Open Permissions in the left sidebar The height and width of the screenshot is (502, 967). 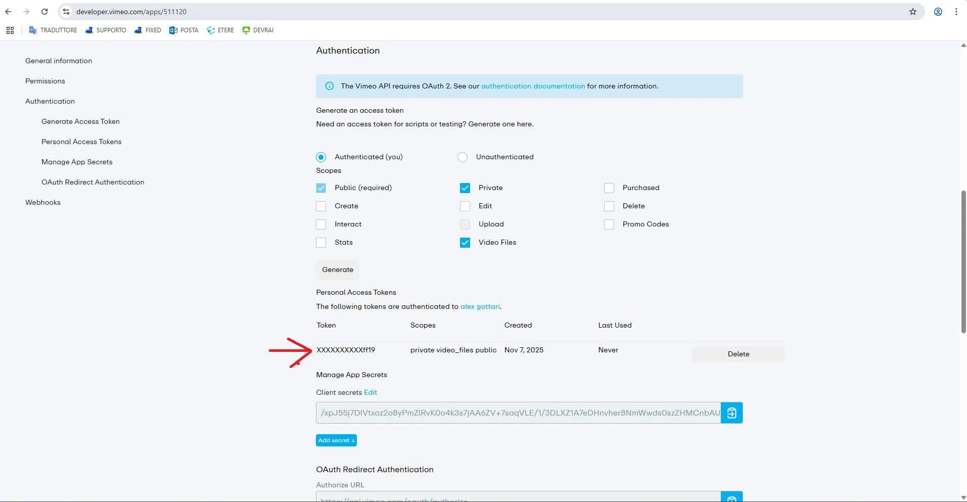tap(45, 81)
